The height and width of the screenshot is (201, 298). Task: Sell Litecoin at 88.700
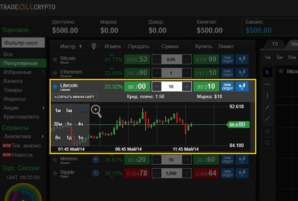coord(137,87)
